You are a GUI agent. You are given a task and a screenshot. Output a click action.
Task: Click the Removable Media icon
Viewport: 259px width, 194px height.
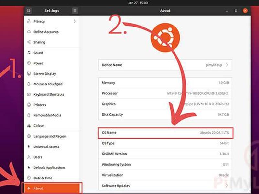(29, 115)
